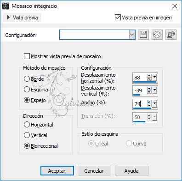Click the reset to default icon
This screenshot has width=182, height=181.
pos(171,35)
